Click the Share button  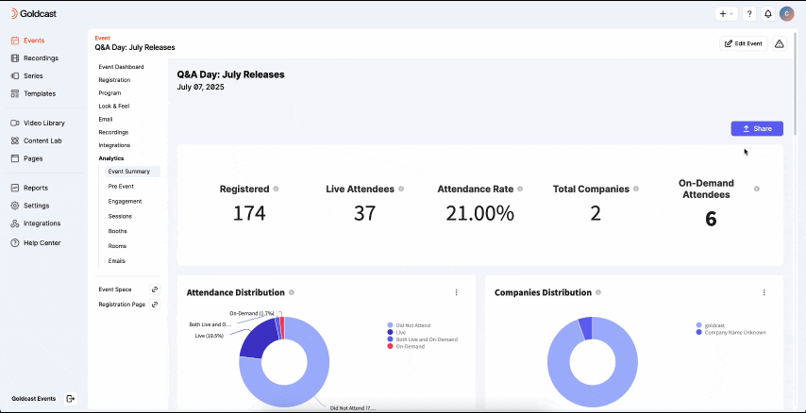pyautogui.click(x=756, y=128)
